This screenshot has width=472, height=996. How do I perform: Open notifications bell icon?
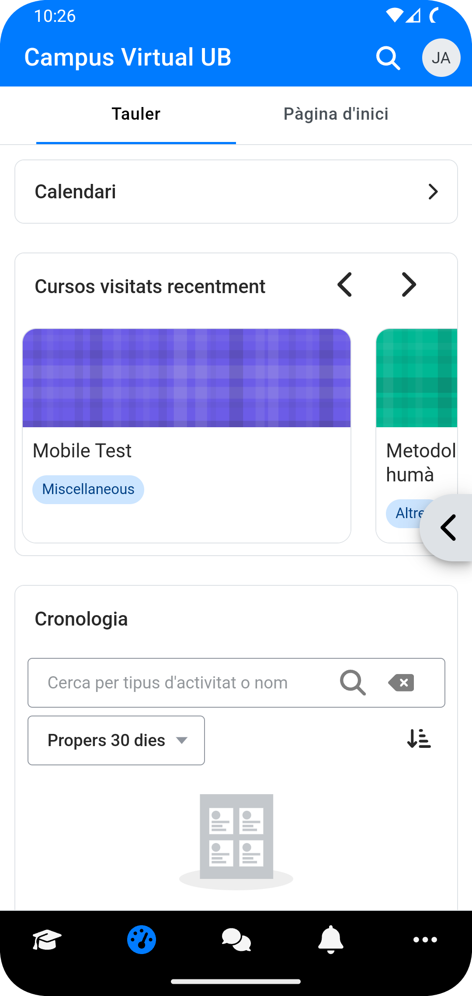click(x=331, y=940)
